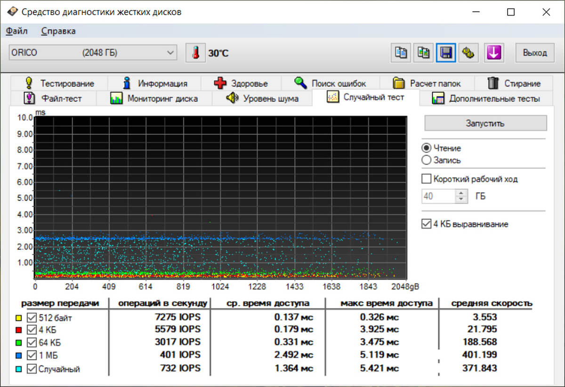
Task: Open the Справка menu
Action: (x=58, y=31)
